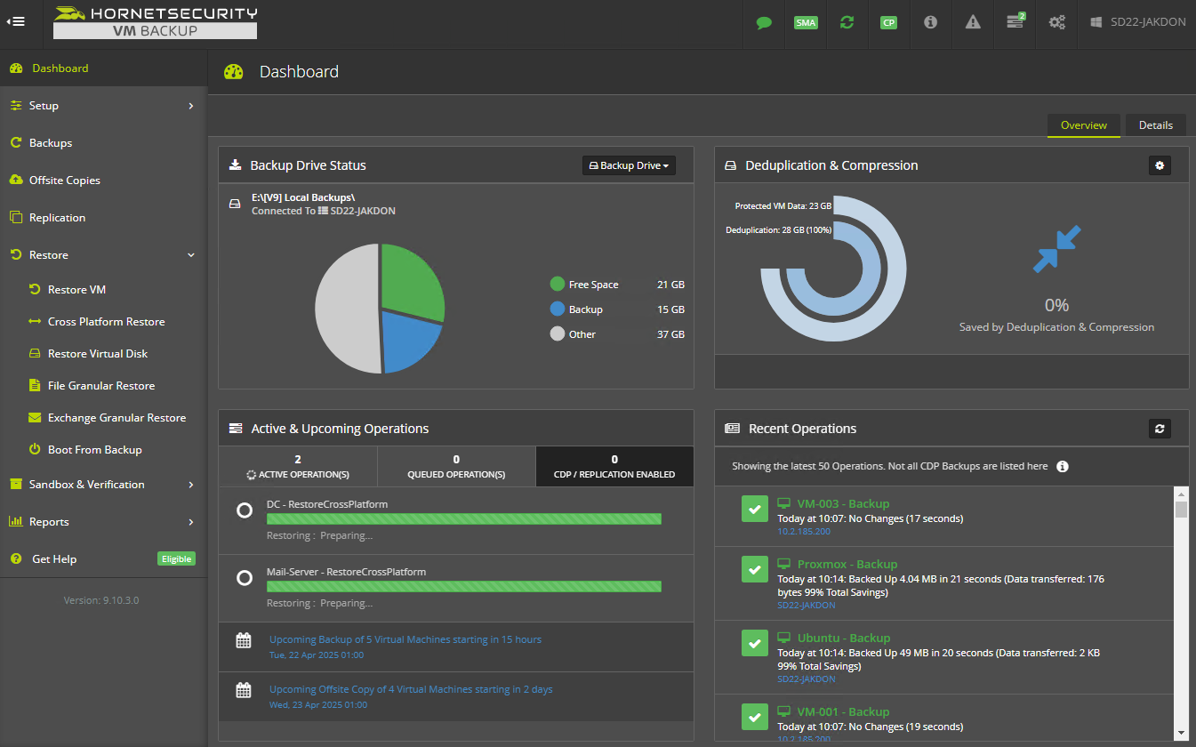Click the blue compression arrows icon
This screenshot has height=747, width=1196.
1056,249
